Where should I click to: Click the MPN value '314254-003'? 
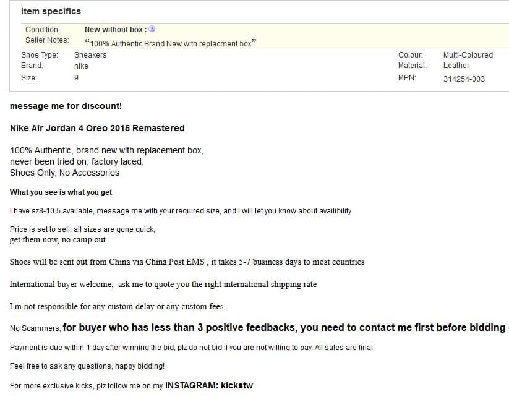pyautogui.click(x=464, y=79)
